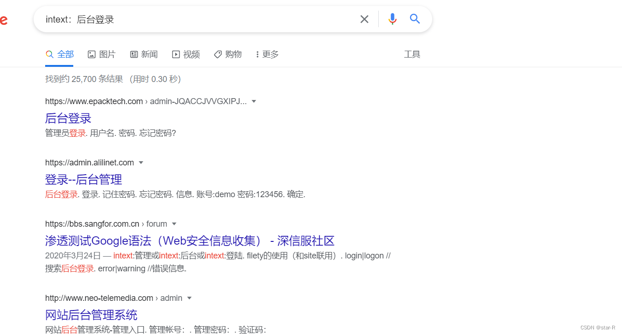Screen dimensions: 622x334
Task: Select the 全部 tab
Action: (59, 54)
